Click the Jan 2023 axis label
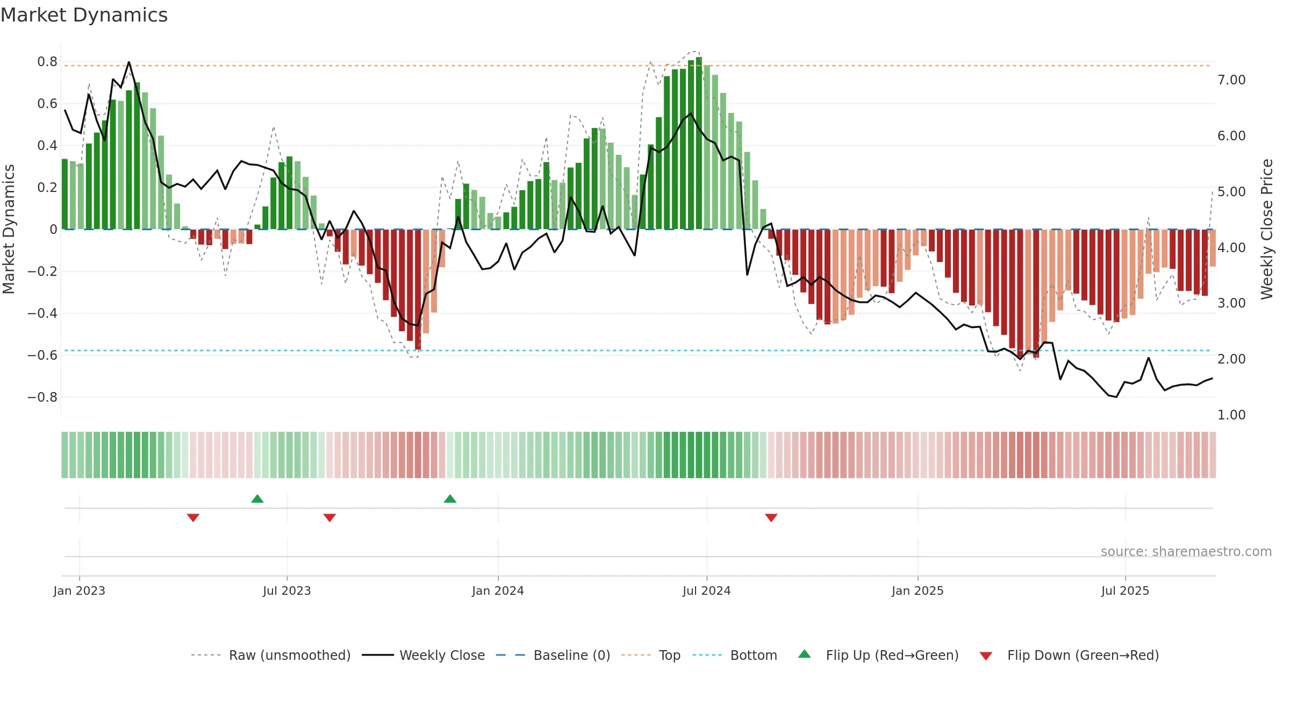 pyautogui.click(x=80, y=590)
